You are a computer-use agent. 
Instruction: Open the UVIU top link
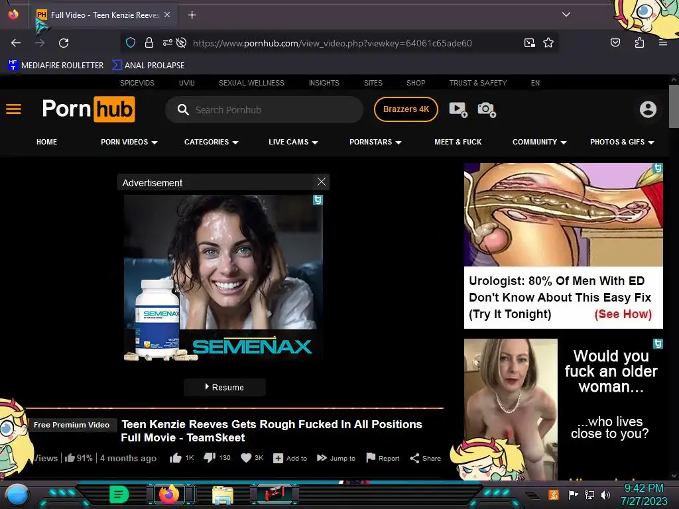186,83
